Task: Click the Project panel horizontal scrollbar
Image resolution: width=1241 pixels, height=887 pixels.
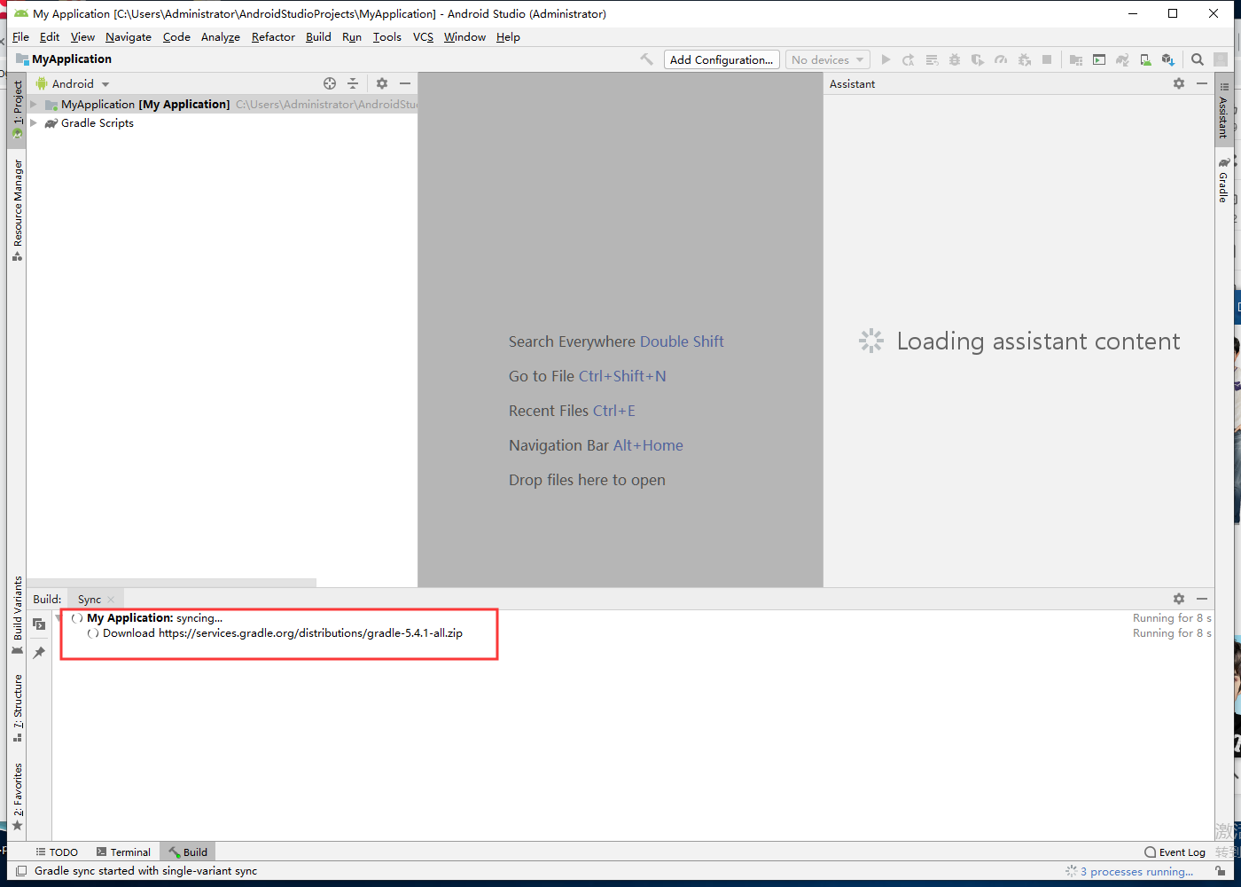Action: 171,583
